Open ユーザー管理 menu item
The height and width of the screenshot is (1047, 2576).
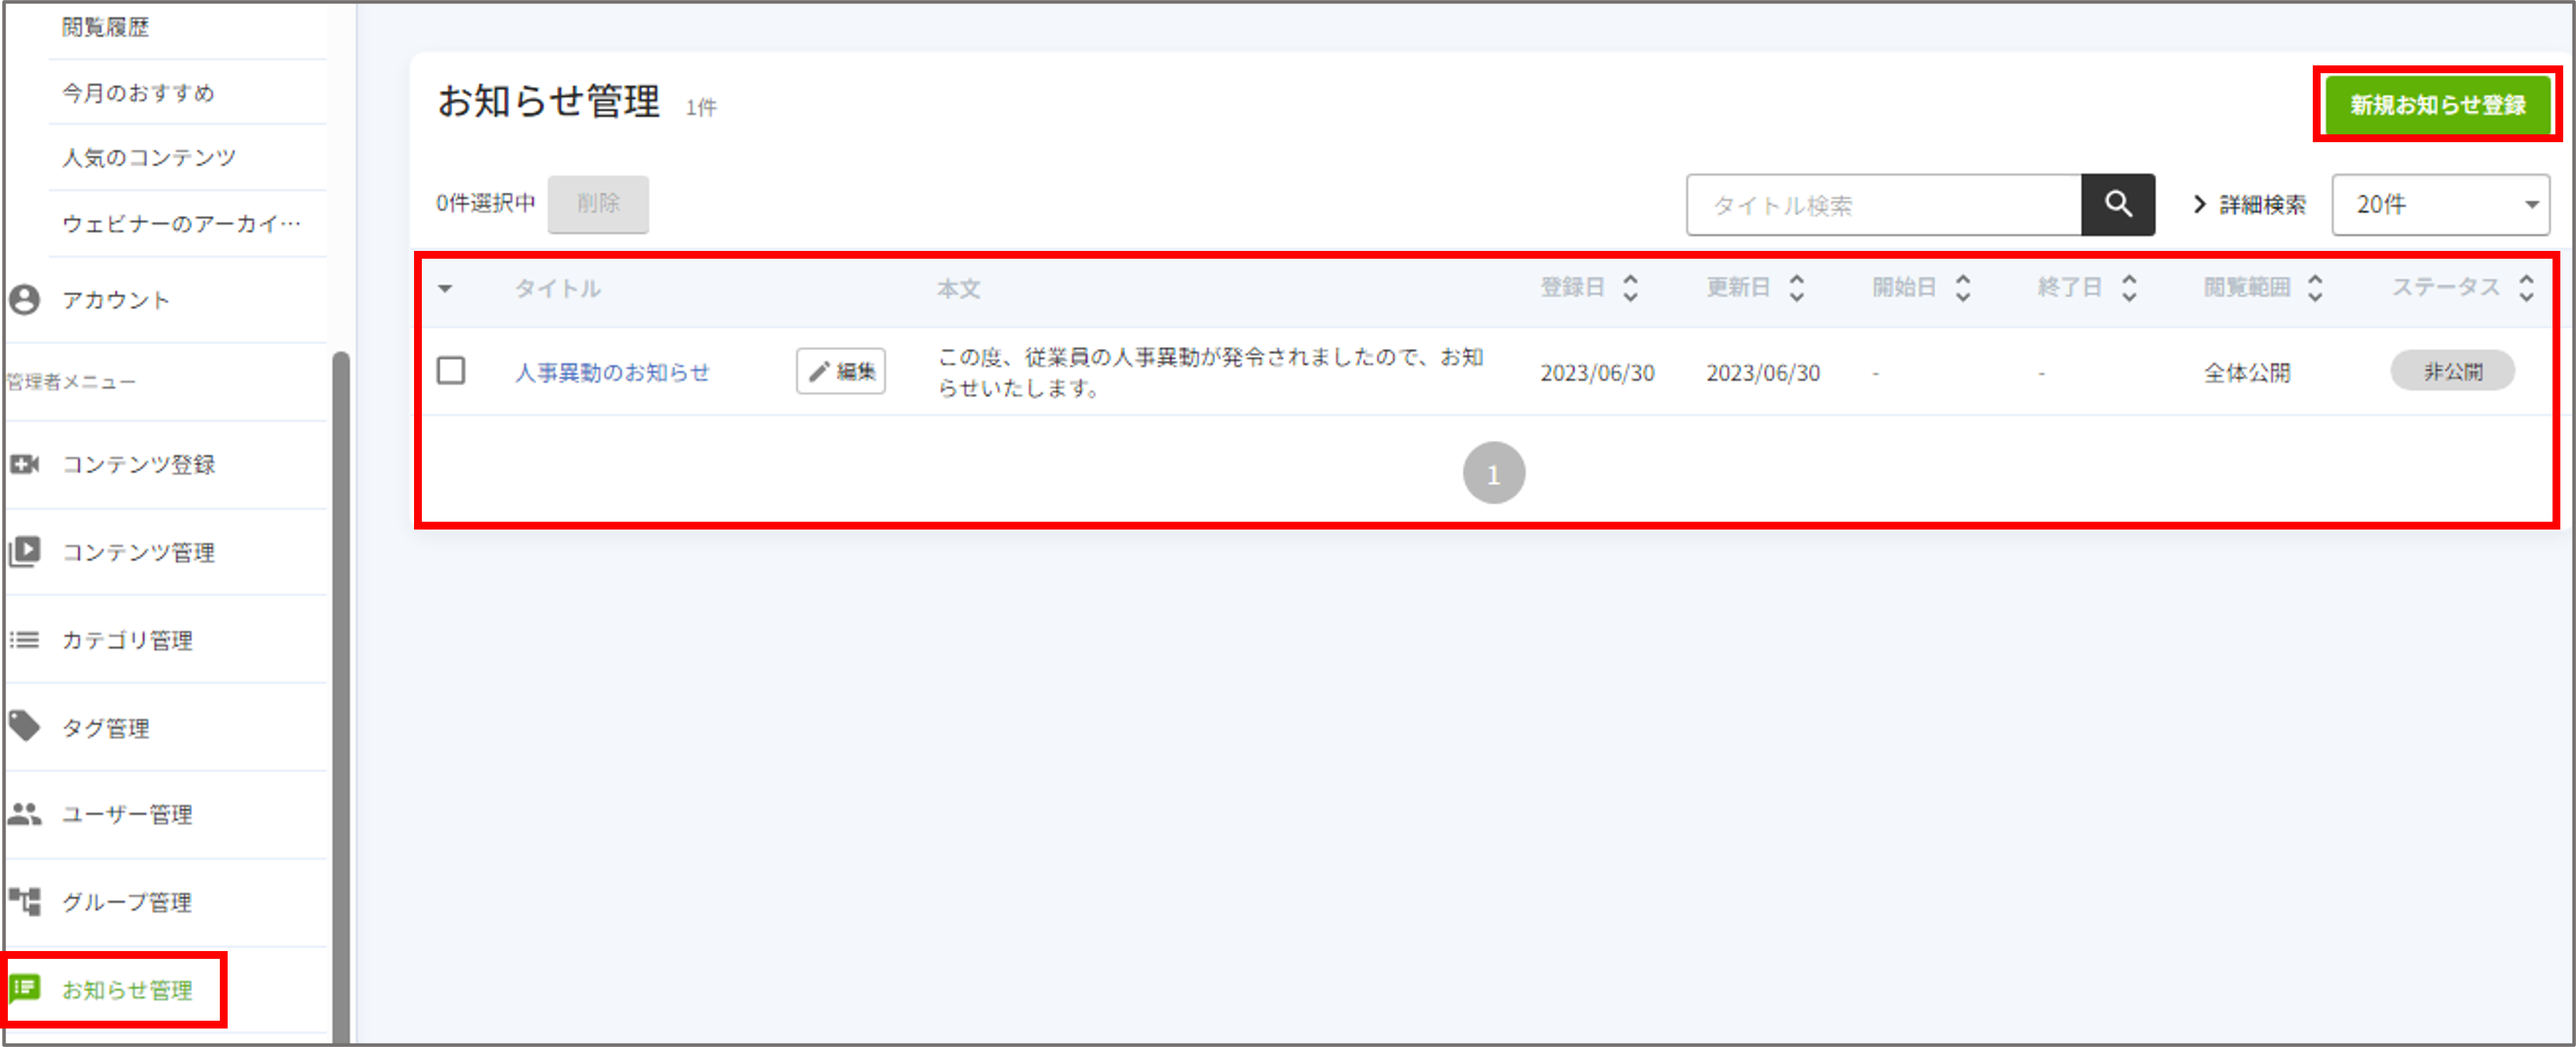coord(127,815)
